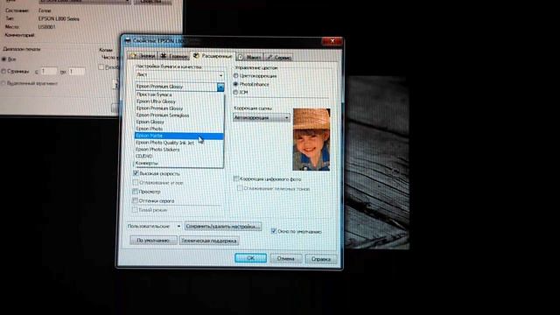Toggle Коррекция цифрового фото checkbox
Viewport: 560px width, 315px height.
pyautogui.click(x=236, y=178)
